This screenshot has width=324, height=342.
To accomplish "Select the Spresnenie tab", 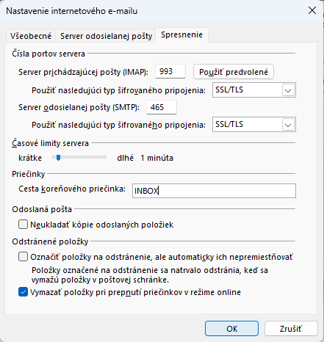I will [x=181, y=35].
